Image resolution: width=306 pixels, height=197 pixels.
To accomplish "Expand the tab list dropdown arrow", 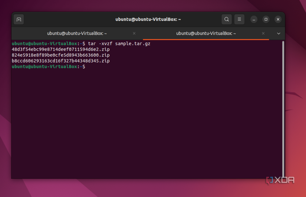I will (279, 33).
